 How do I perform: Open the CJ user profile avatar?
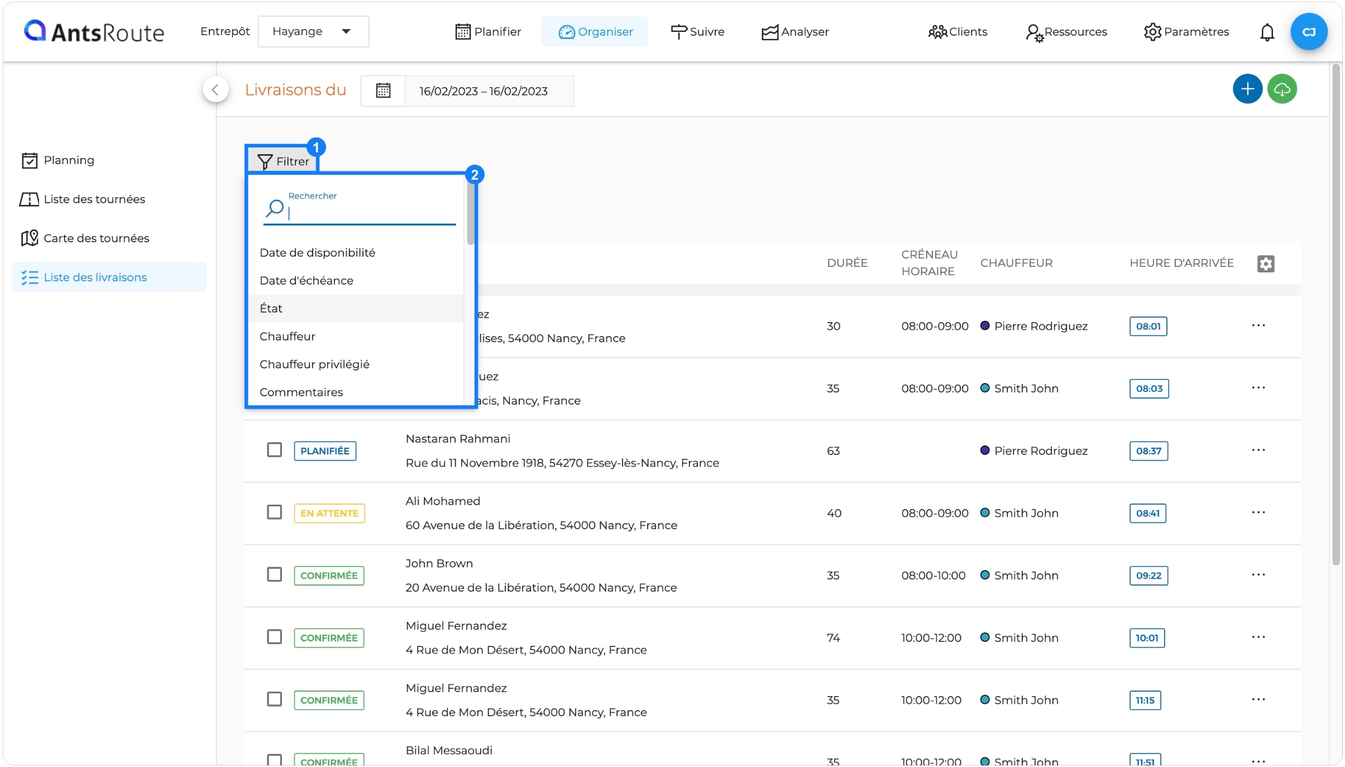click(1309, 32)
